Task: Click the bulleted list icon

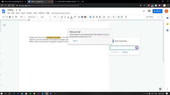Action: point(113,17)
